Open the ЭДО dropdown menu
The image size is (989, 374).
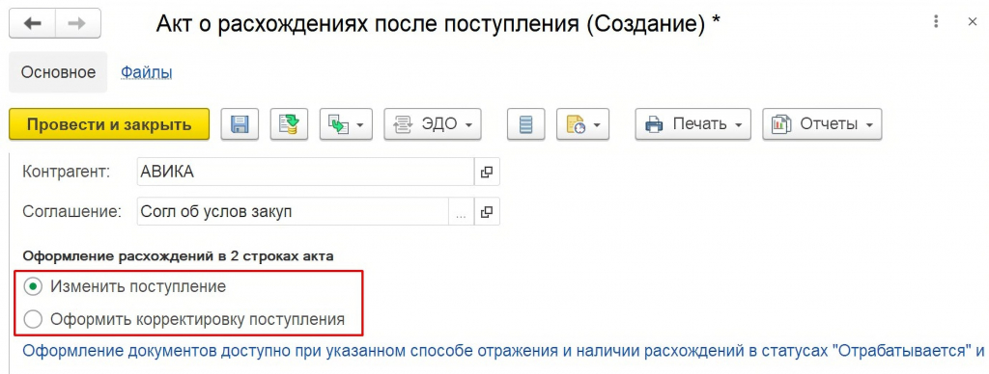[432, 124]
